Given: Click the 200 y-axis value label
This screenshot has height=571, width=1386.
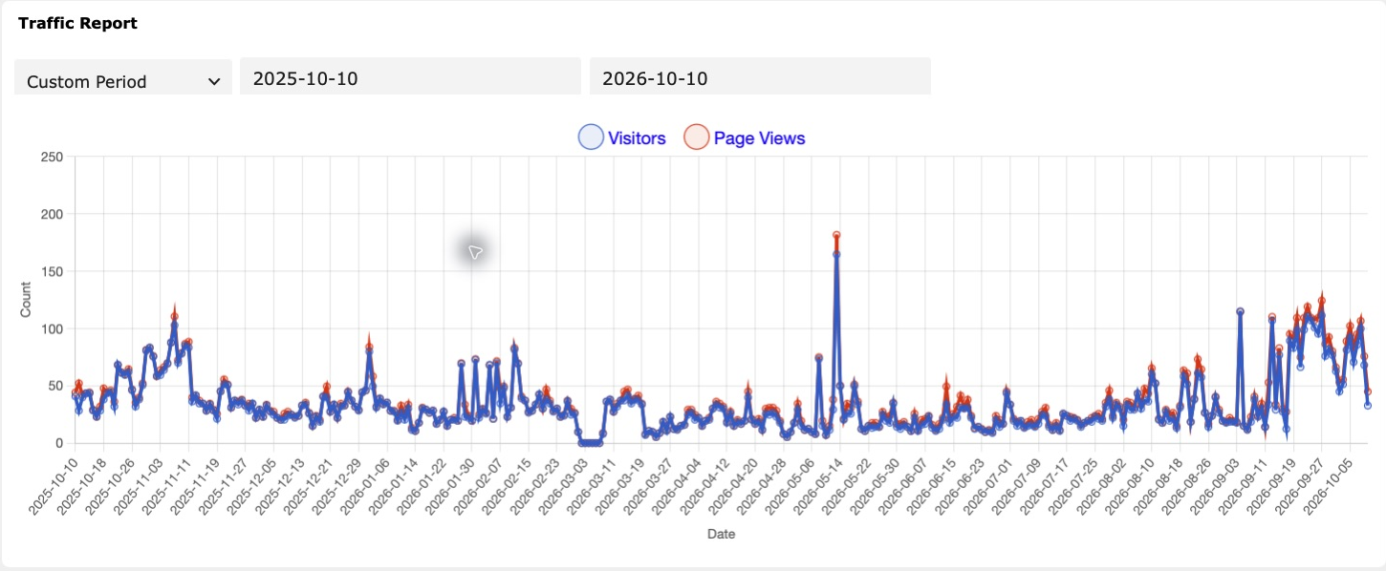Looking at the screenshot, I should [52, 214].
